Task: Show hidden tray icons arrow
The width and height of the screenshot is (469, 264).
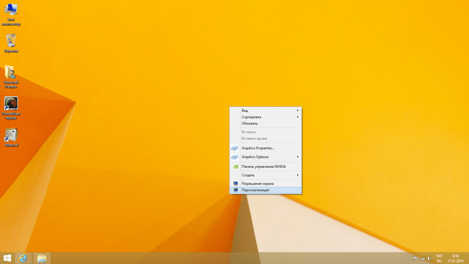Action: click(x=408, y=258)
